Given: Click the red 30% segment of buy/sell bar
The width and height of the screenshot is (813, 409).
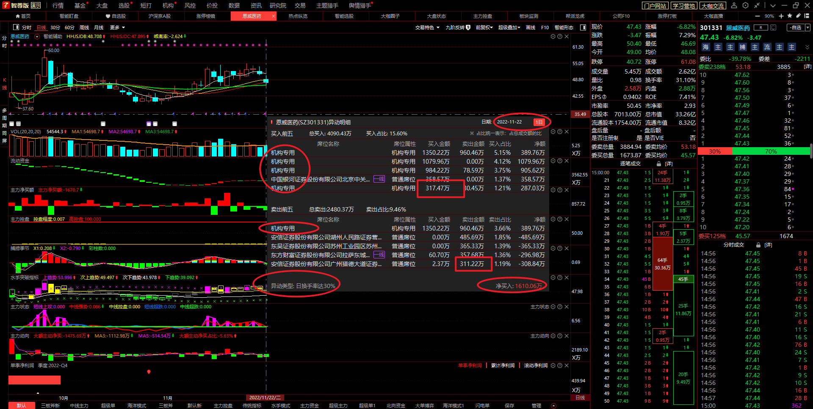Looking at the screenshot, I should coord(715,151).
